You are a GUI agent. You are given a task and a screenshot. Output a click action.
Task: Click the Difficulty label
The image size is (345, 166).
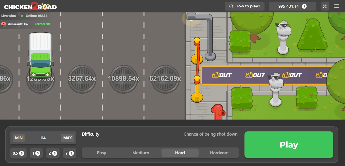click(91, 134)
